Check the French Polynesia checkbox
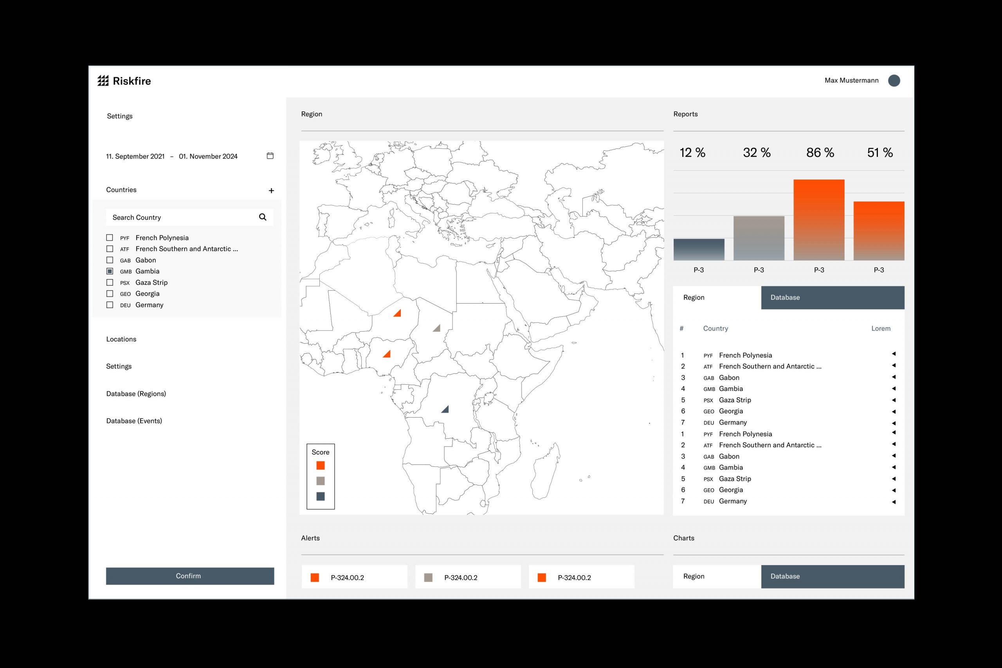This screenshot has width=1002, height=668. [x=110, y=238]
